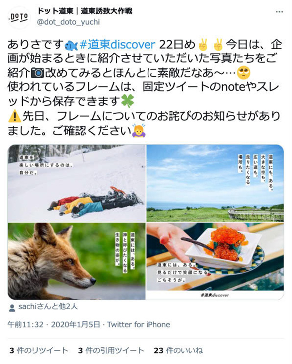Open the ikura sushi photo thumbnail

215,261
